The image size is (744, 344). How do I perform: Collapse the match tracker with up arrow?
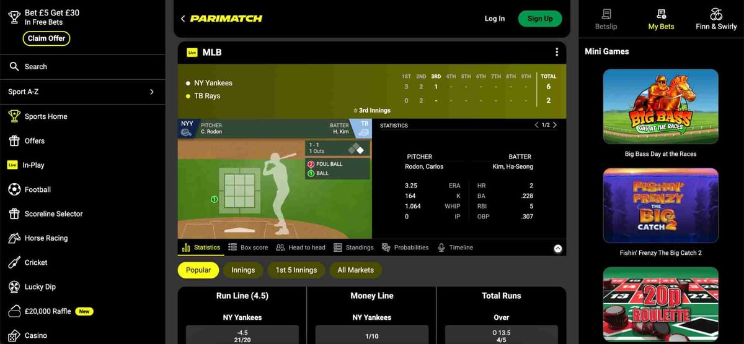tap(557, 249)
